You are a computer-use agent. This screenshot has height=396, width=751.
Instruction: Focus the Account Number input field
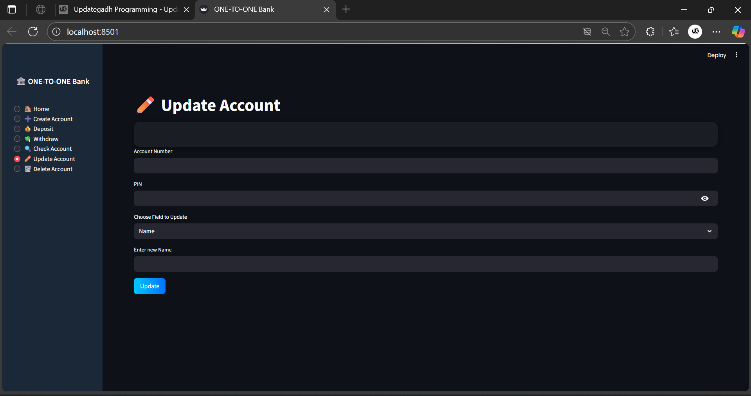click(x=425, y=166)
